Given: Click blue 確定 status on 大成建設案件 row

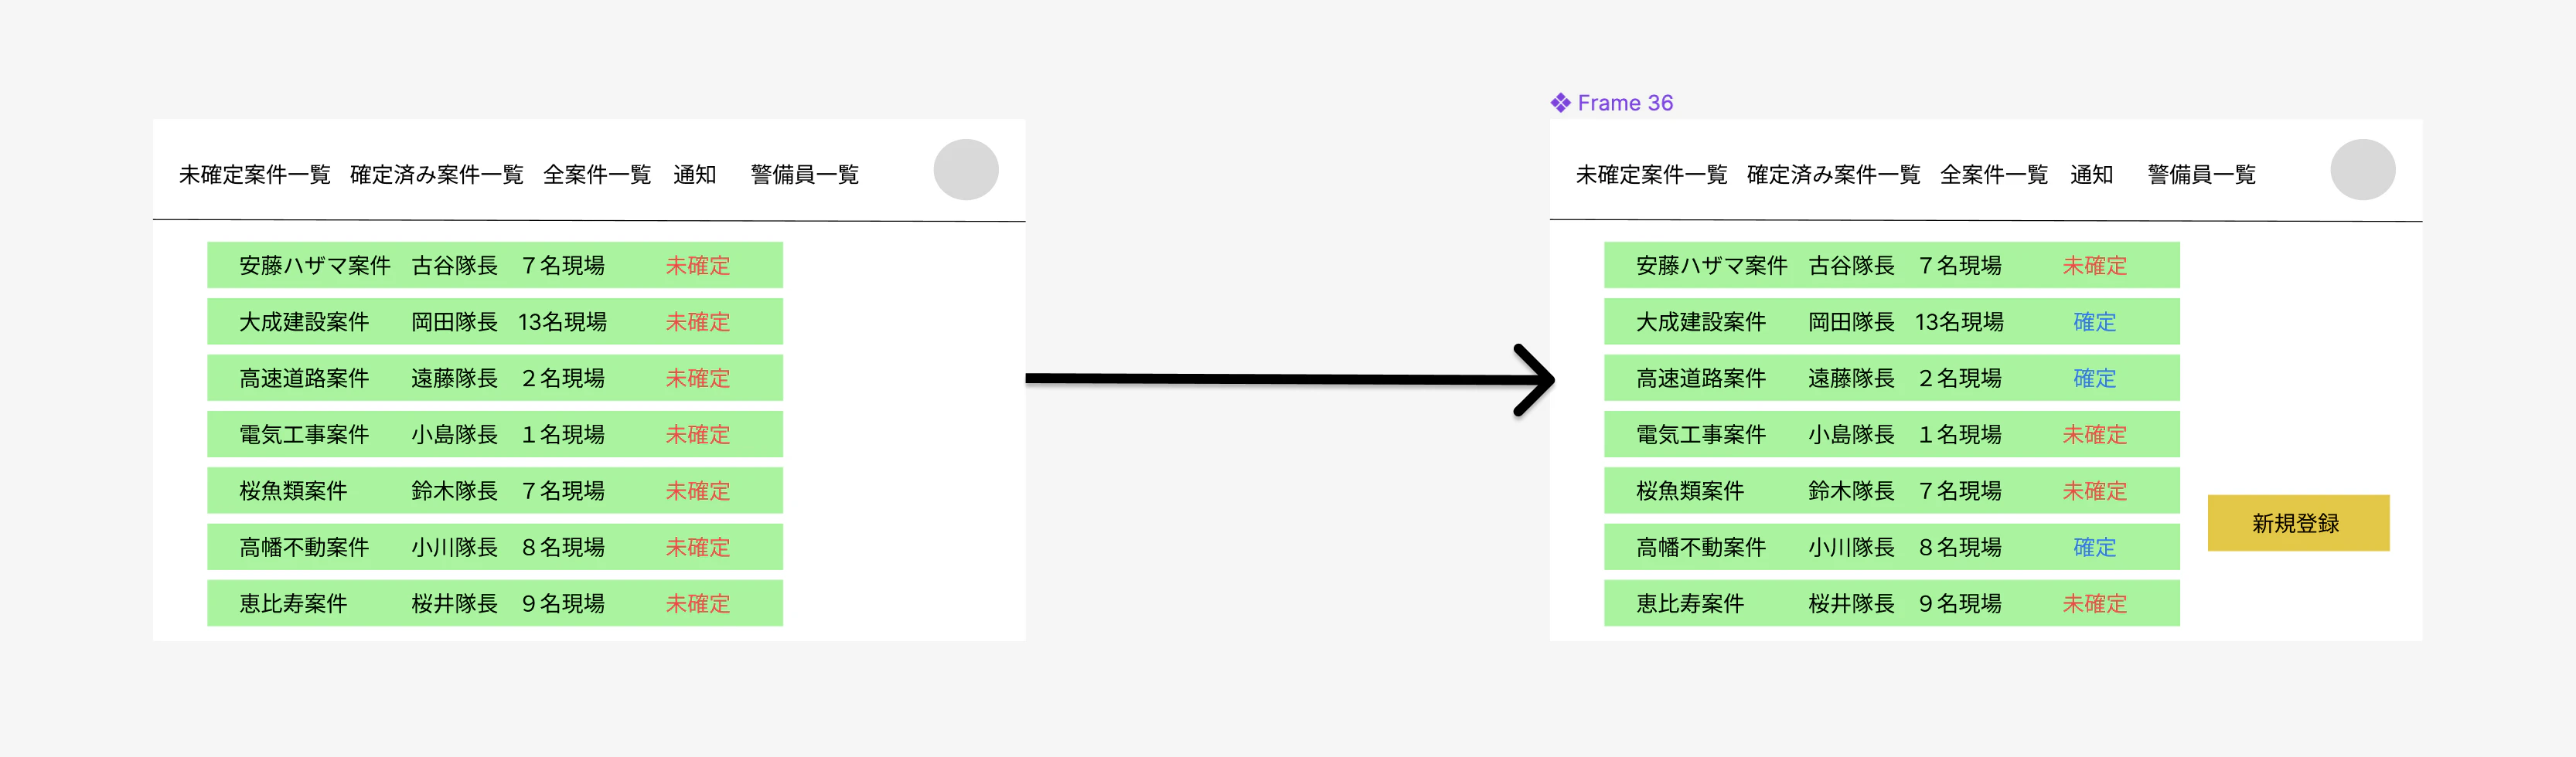Looking at the screenshot, I should coord(2094,321).
